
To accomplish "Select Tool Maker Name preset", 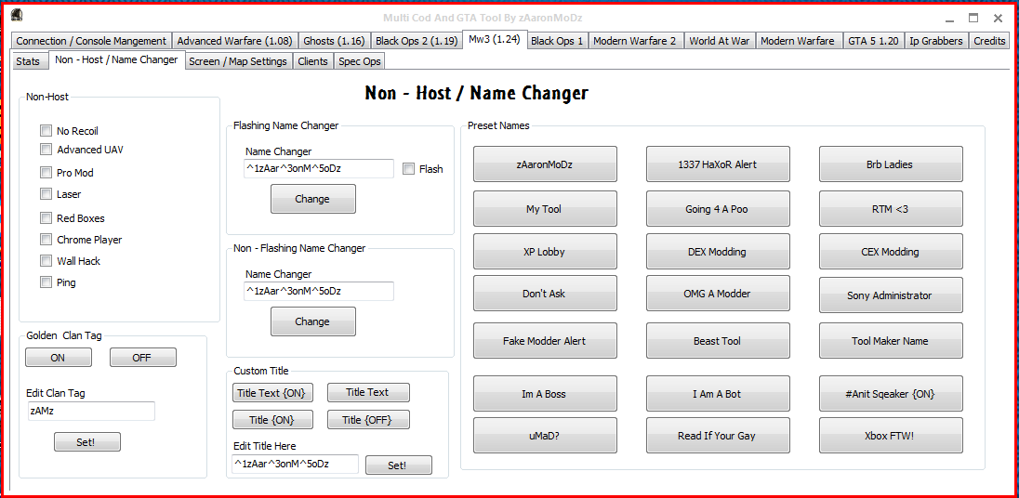I will point(891,341).
